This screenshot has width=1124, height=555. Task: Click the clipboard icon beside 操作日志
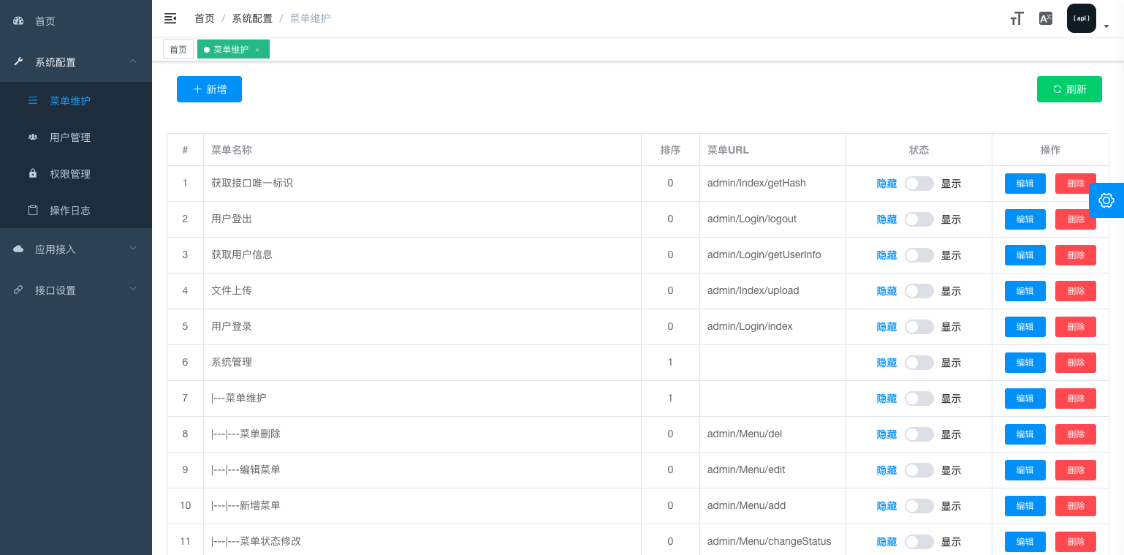pos(33,211)
